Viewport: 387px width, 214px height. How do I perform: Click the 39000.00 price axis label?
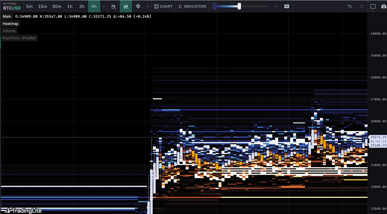378,56
